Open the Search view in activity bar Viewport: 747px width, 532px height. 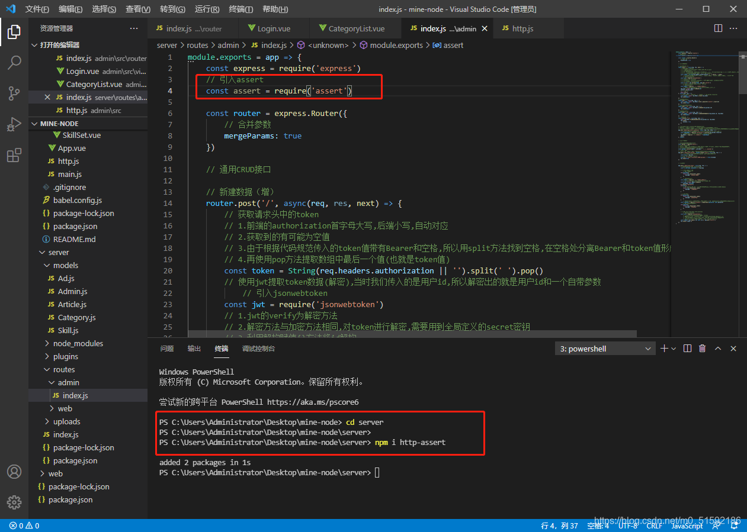pos(14,62)
